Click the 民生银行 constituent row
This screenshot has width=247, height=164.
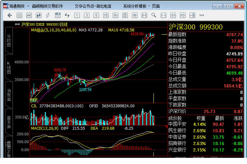[x=205, y=131]
